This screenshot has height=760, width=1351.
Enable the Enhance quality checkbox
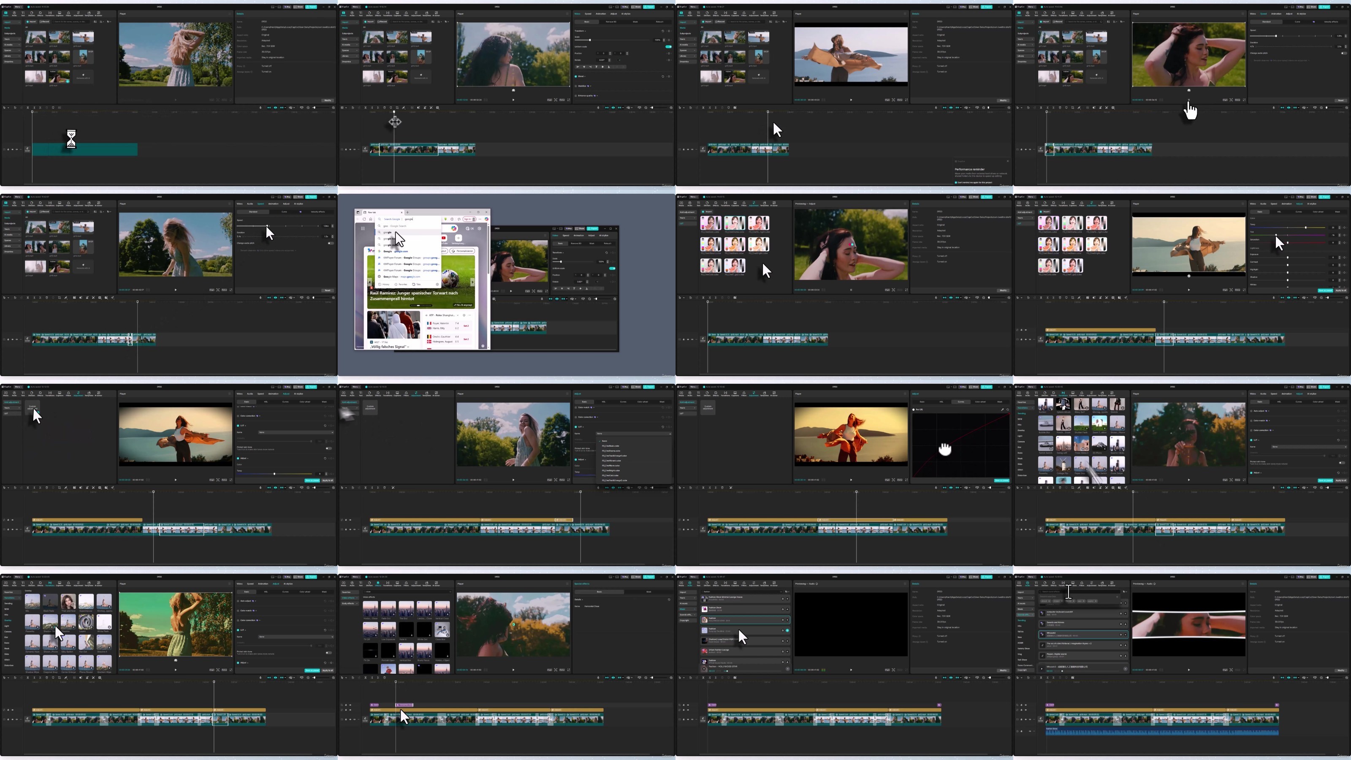(576, 96)
